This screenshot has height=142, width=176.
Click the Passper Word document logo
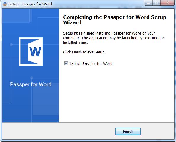click(31, 52)
